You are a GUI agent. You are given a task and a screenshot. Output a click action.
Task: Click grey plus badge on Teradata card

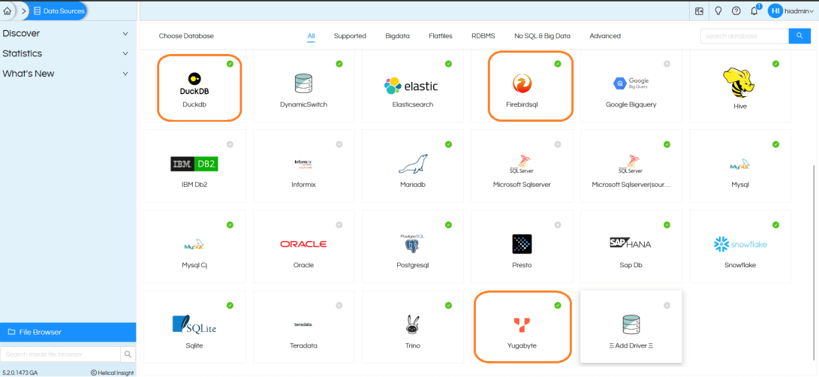(x=339, y=306)
